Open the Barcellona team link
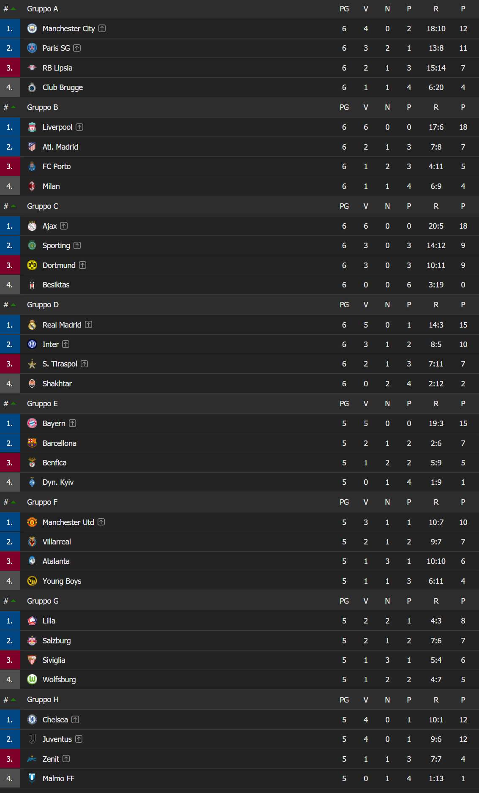This screenshot has width=479, height=793. (60, 443)
